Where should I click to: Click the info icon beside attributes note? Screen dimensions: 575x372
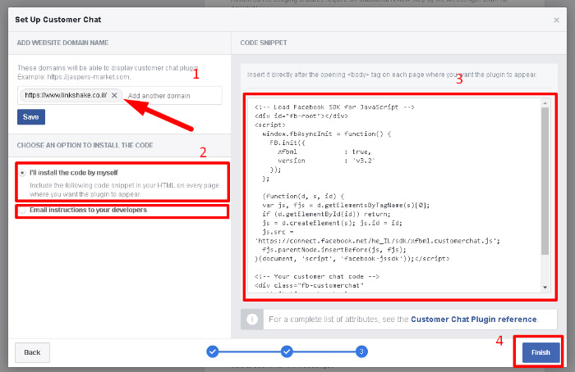252,320
